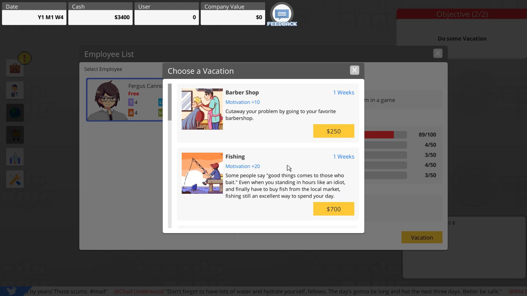Click the globe world icon in sidebar
Viewport: 527px width, 296px height.
(x=15, y=113)
